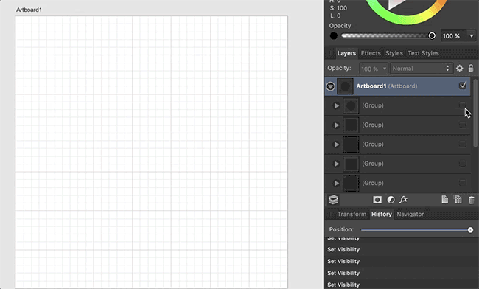Open the Normal blend mode dropdown
The height and width of the screenshot is (289, 479).
421,69
